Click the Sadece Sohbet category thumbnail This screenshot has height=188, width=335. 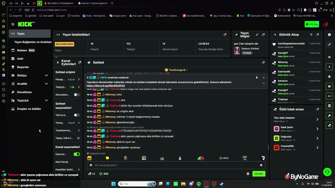tap(237, 51)
